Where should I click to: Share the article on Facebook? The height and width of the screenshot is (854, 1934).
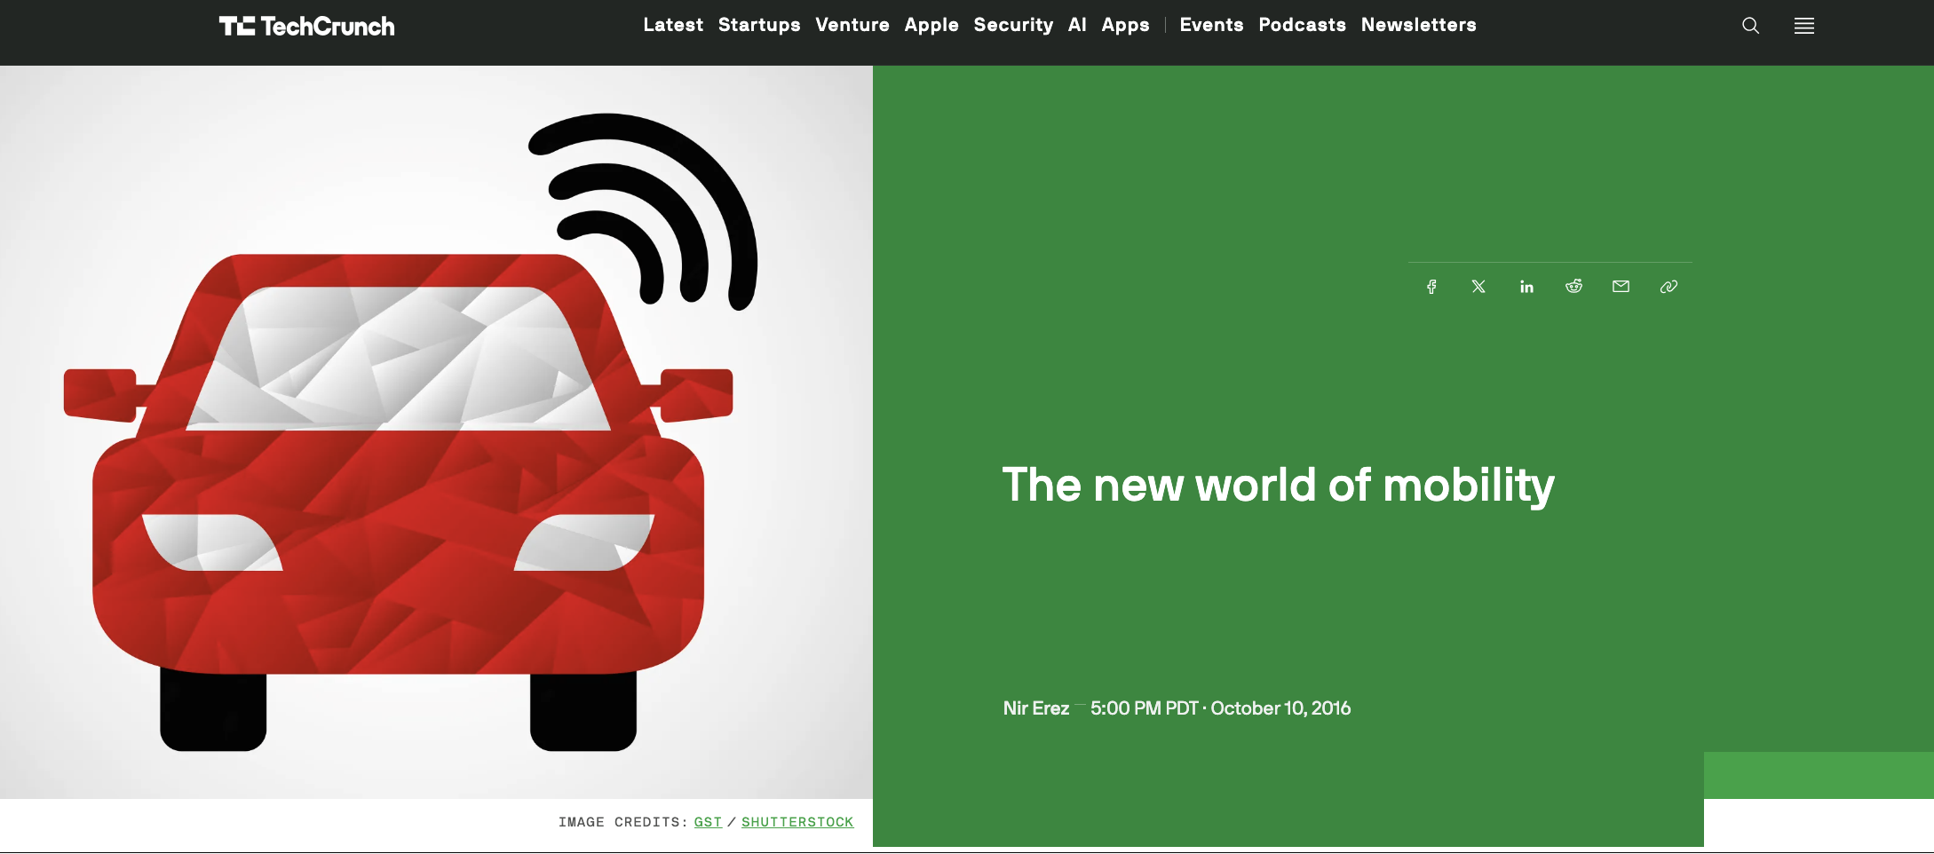(x=1431, y=286)
